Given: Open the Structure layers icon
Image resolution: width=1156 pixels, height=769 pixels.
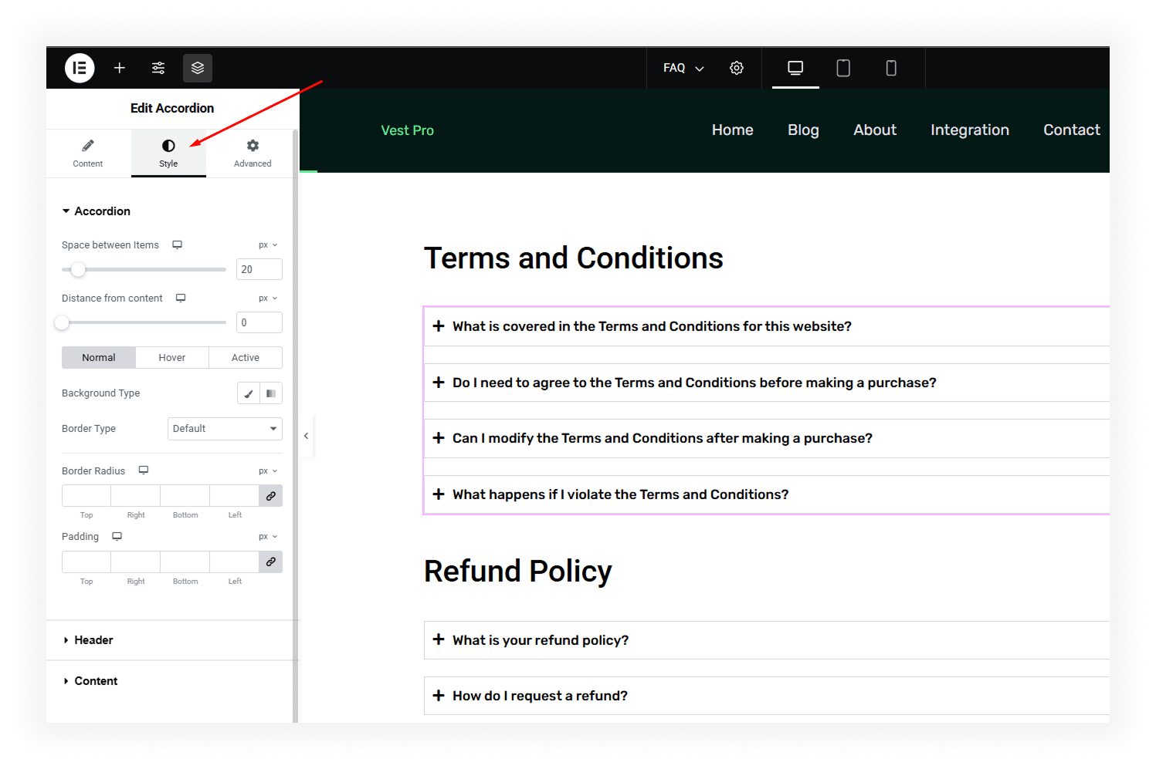Looking at the screenshot, I should click(x=198, y=68).
